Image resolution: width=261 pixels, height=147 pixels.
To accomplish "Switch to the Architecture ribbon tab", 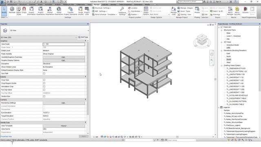I will pos(12,4).
